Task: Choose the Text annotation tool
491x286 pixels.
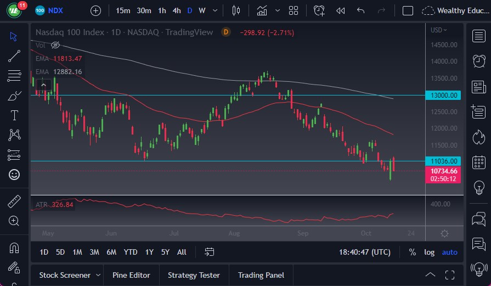Action: coord(14,115)
